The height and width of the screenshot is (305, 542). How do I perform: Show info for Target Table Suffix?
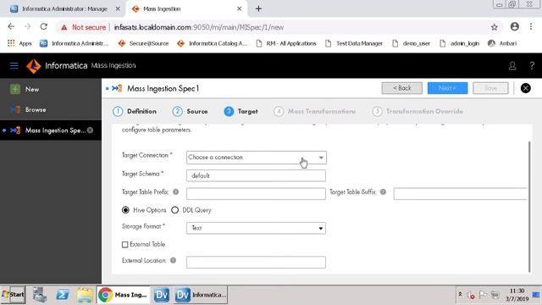(x=383, y=192)
